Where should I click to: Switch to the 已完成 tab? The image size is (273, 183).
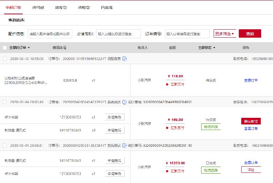click(107, 8)
